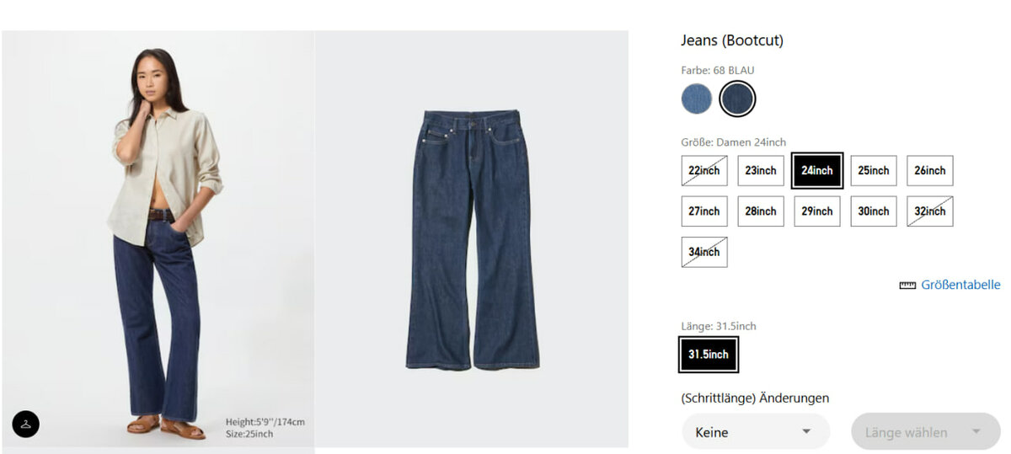Select the 31.5inch length option
This screenshot has height=454, width=1011.
click(709, 355)
